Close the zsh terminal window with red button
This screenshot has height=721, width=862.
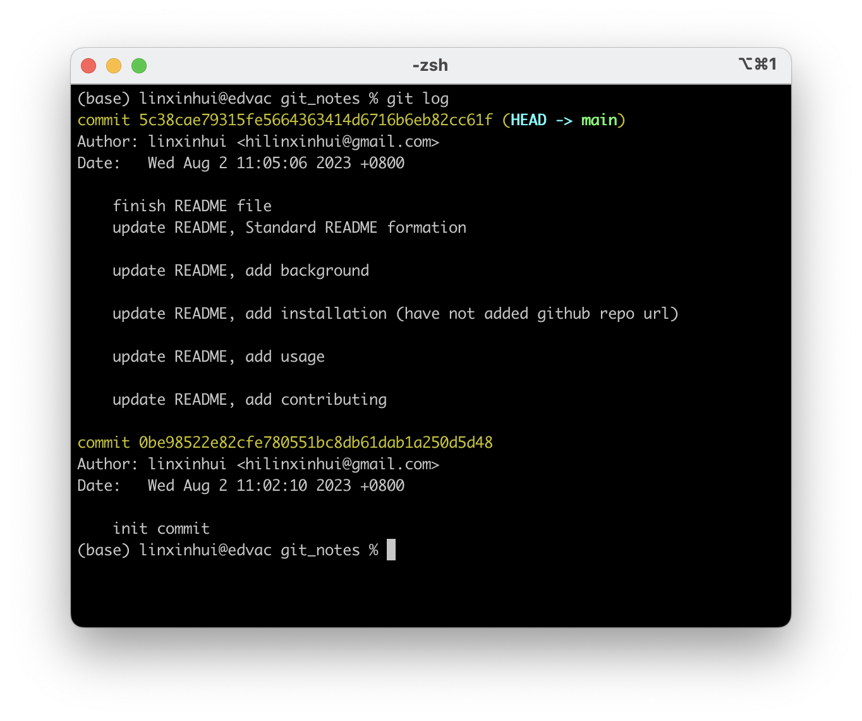point(88,66)
